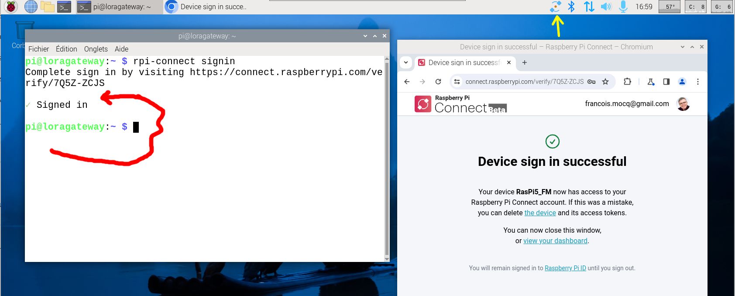Viewport: 735px width, 296px height.
Task: Open the password key icon in address bar
Action: [591, 82]
